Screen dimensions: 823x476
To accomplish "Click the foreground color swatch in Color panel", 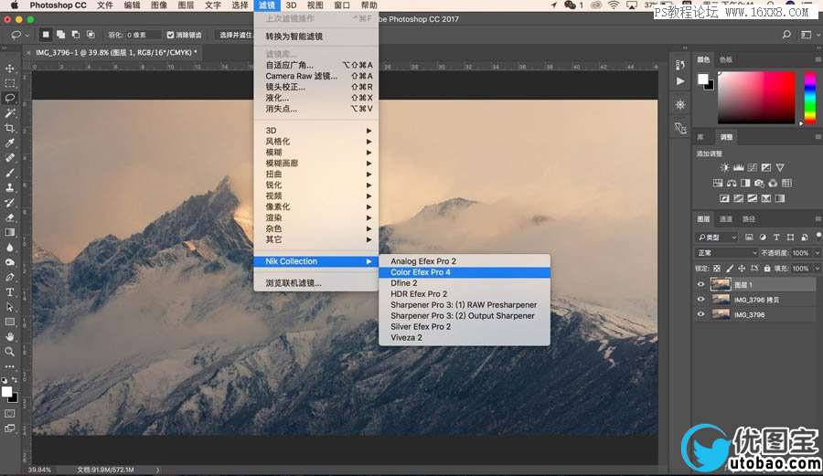I will tap(703, 79).
